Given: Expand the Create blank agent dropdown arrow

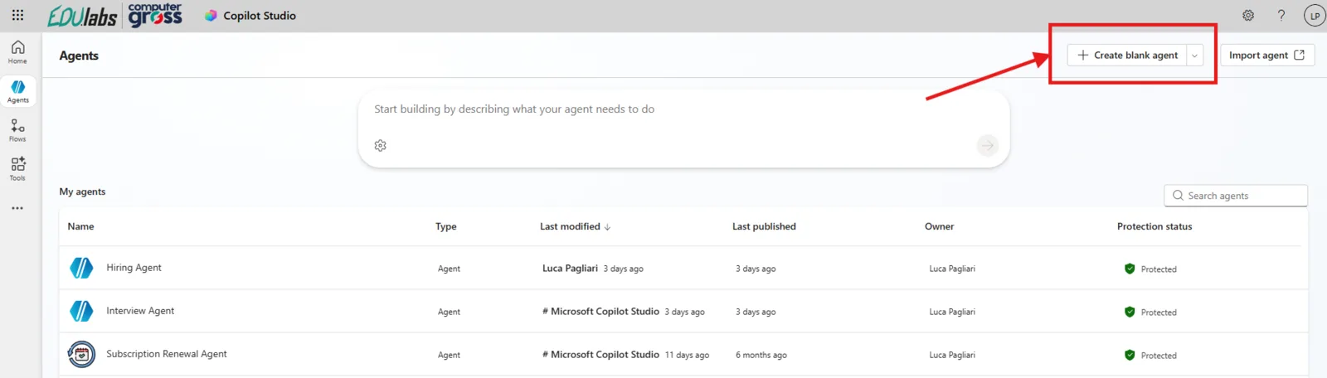Looking at the screenshot, I should click(x=1194, y=56).
